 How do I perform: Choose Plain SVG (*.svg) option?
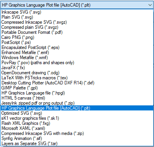pyautogui.click(x=77, y=17)
